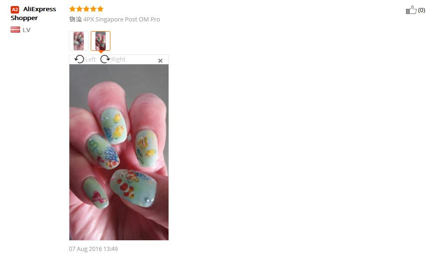Click the Latvia flag icon
Screen dimensions: 426x257
point(15,30)
